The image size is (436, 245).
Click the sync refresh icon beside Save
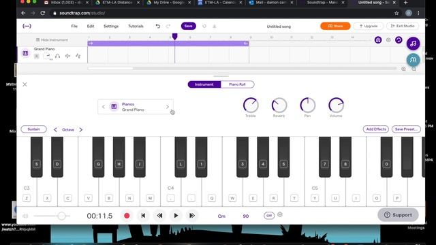pos(204,26)
